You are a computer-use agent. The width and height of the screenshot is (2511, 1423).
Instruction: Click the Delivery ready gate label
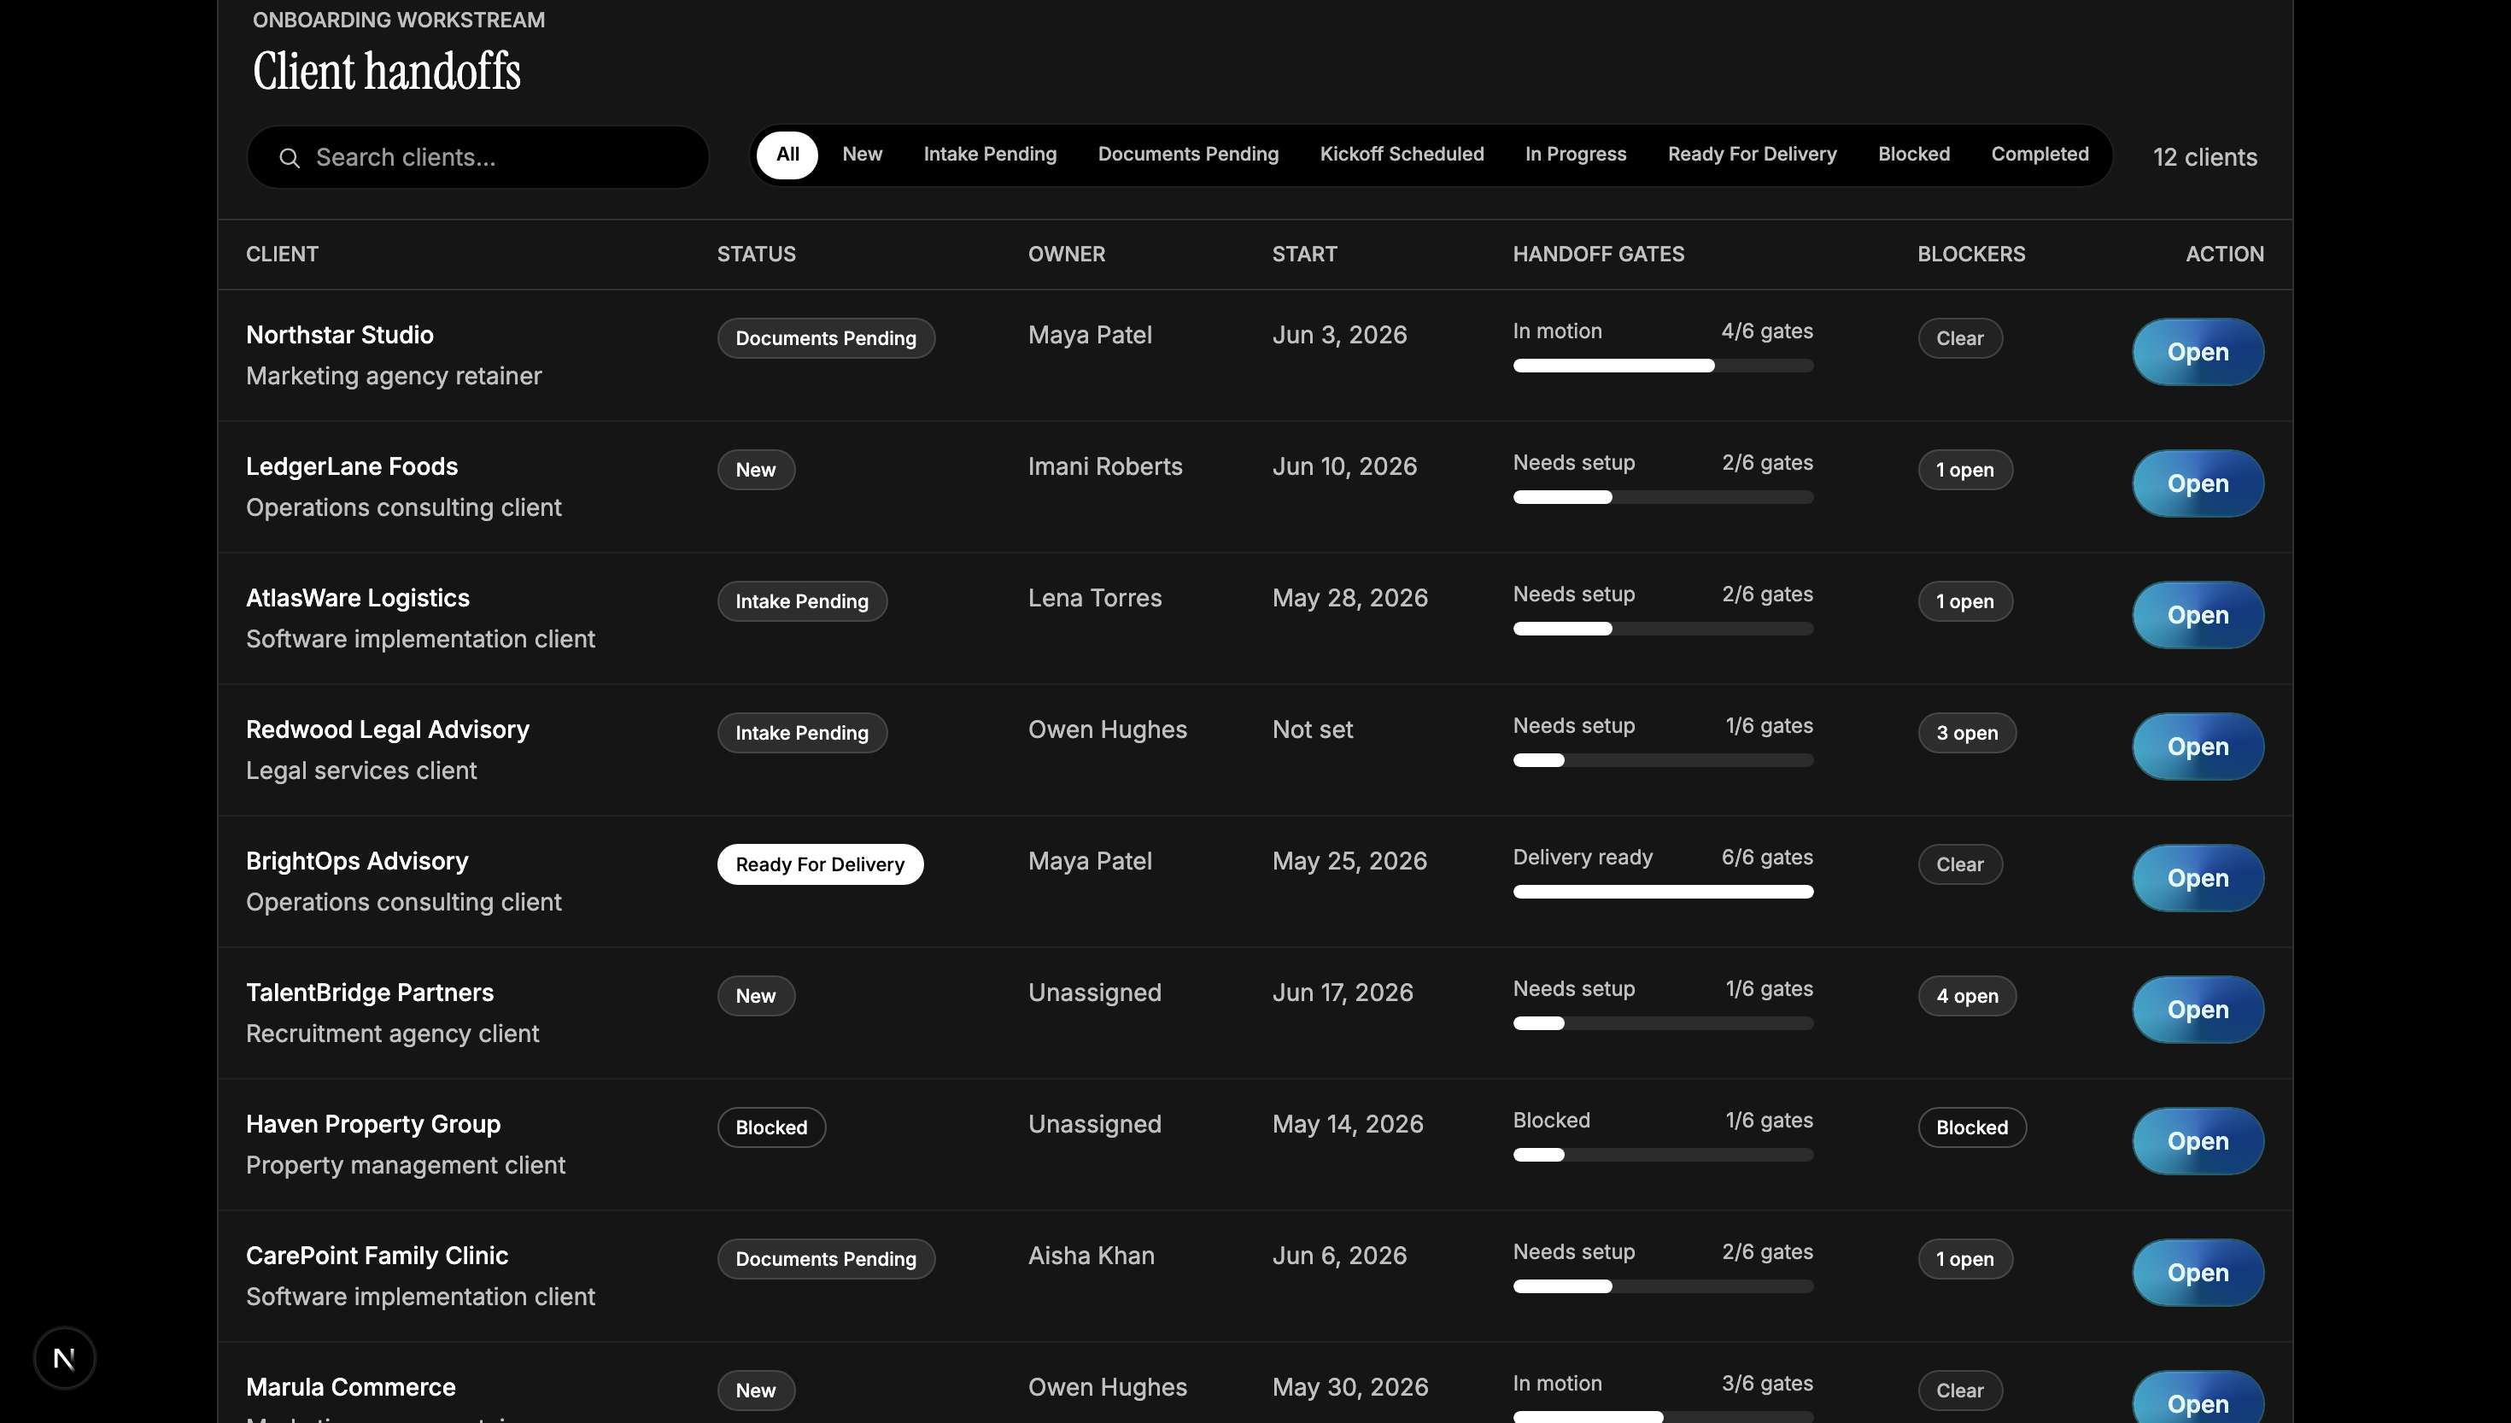1582,857
